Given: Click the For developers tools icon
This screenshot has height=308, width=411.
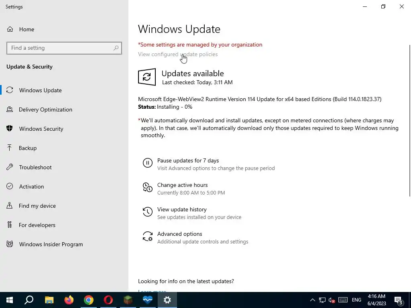Looking at the screenshot, I should pos(10,225).
